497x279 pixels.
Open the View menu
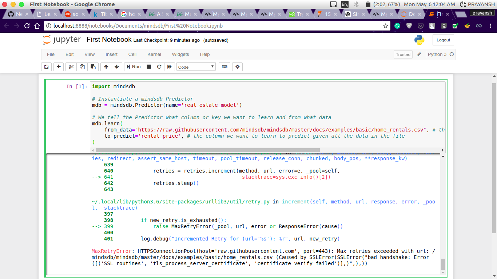tap(90, 54)
